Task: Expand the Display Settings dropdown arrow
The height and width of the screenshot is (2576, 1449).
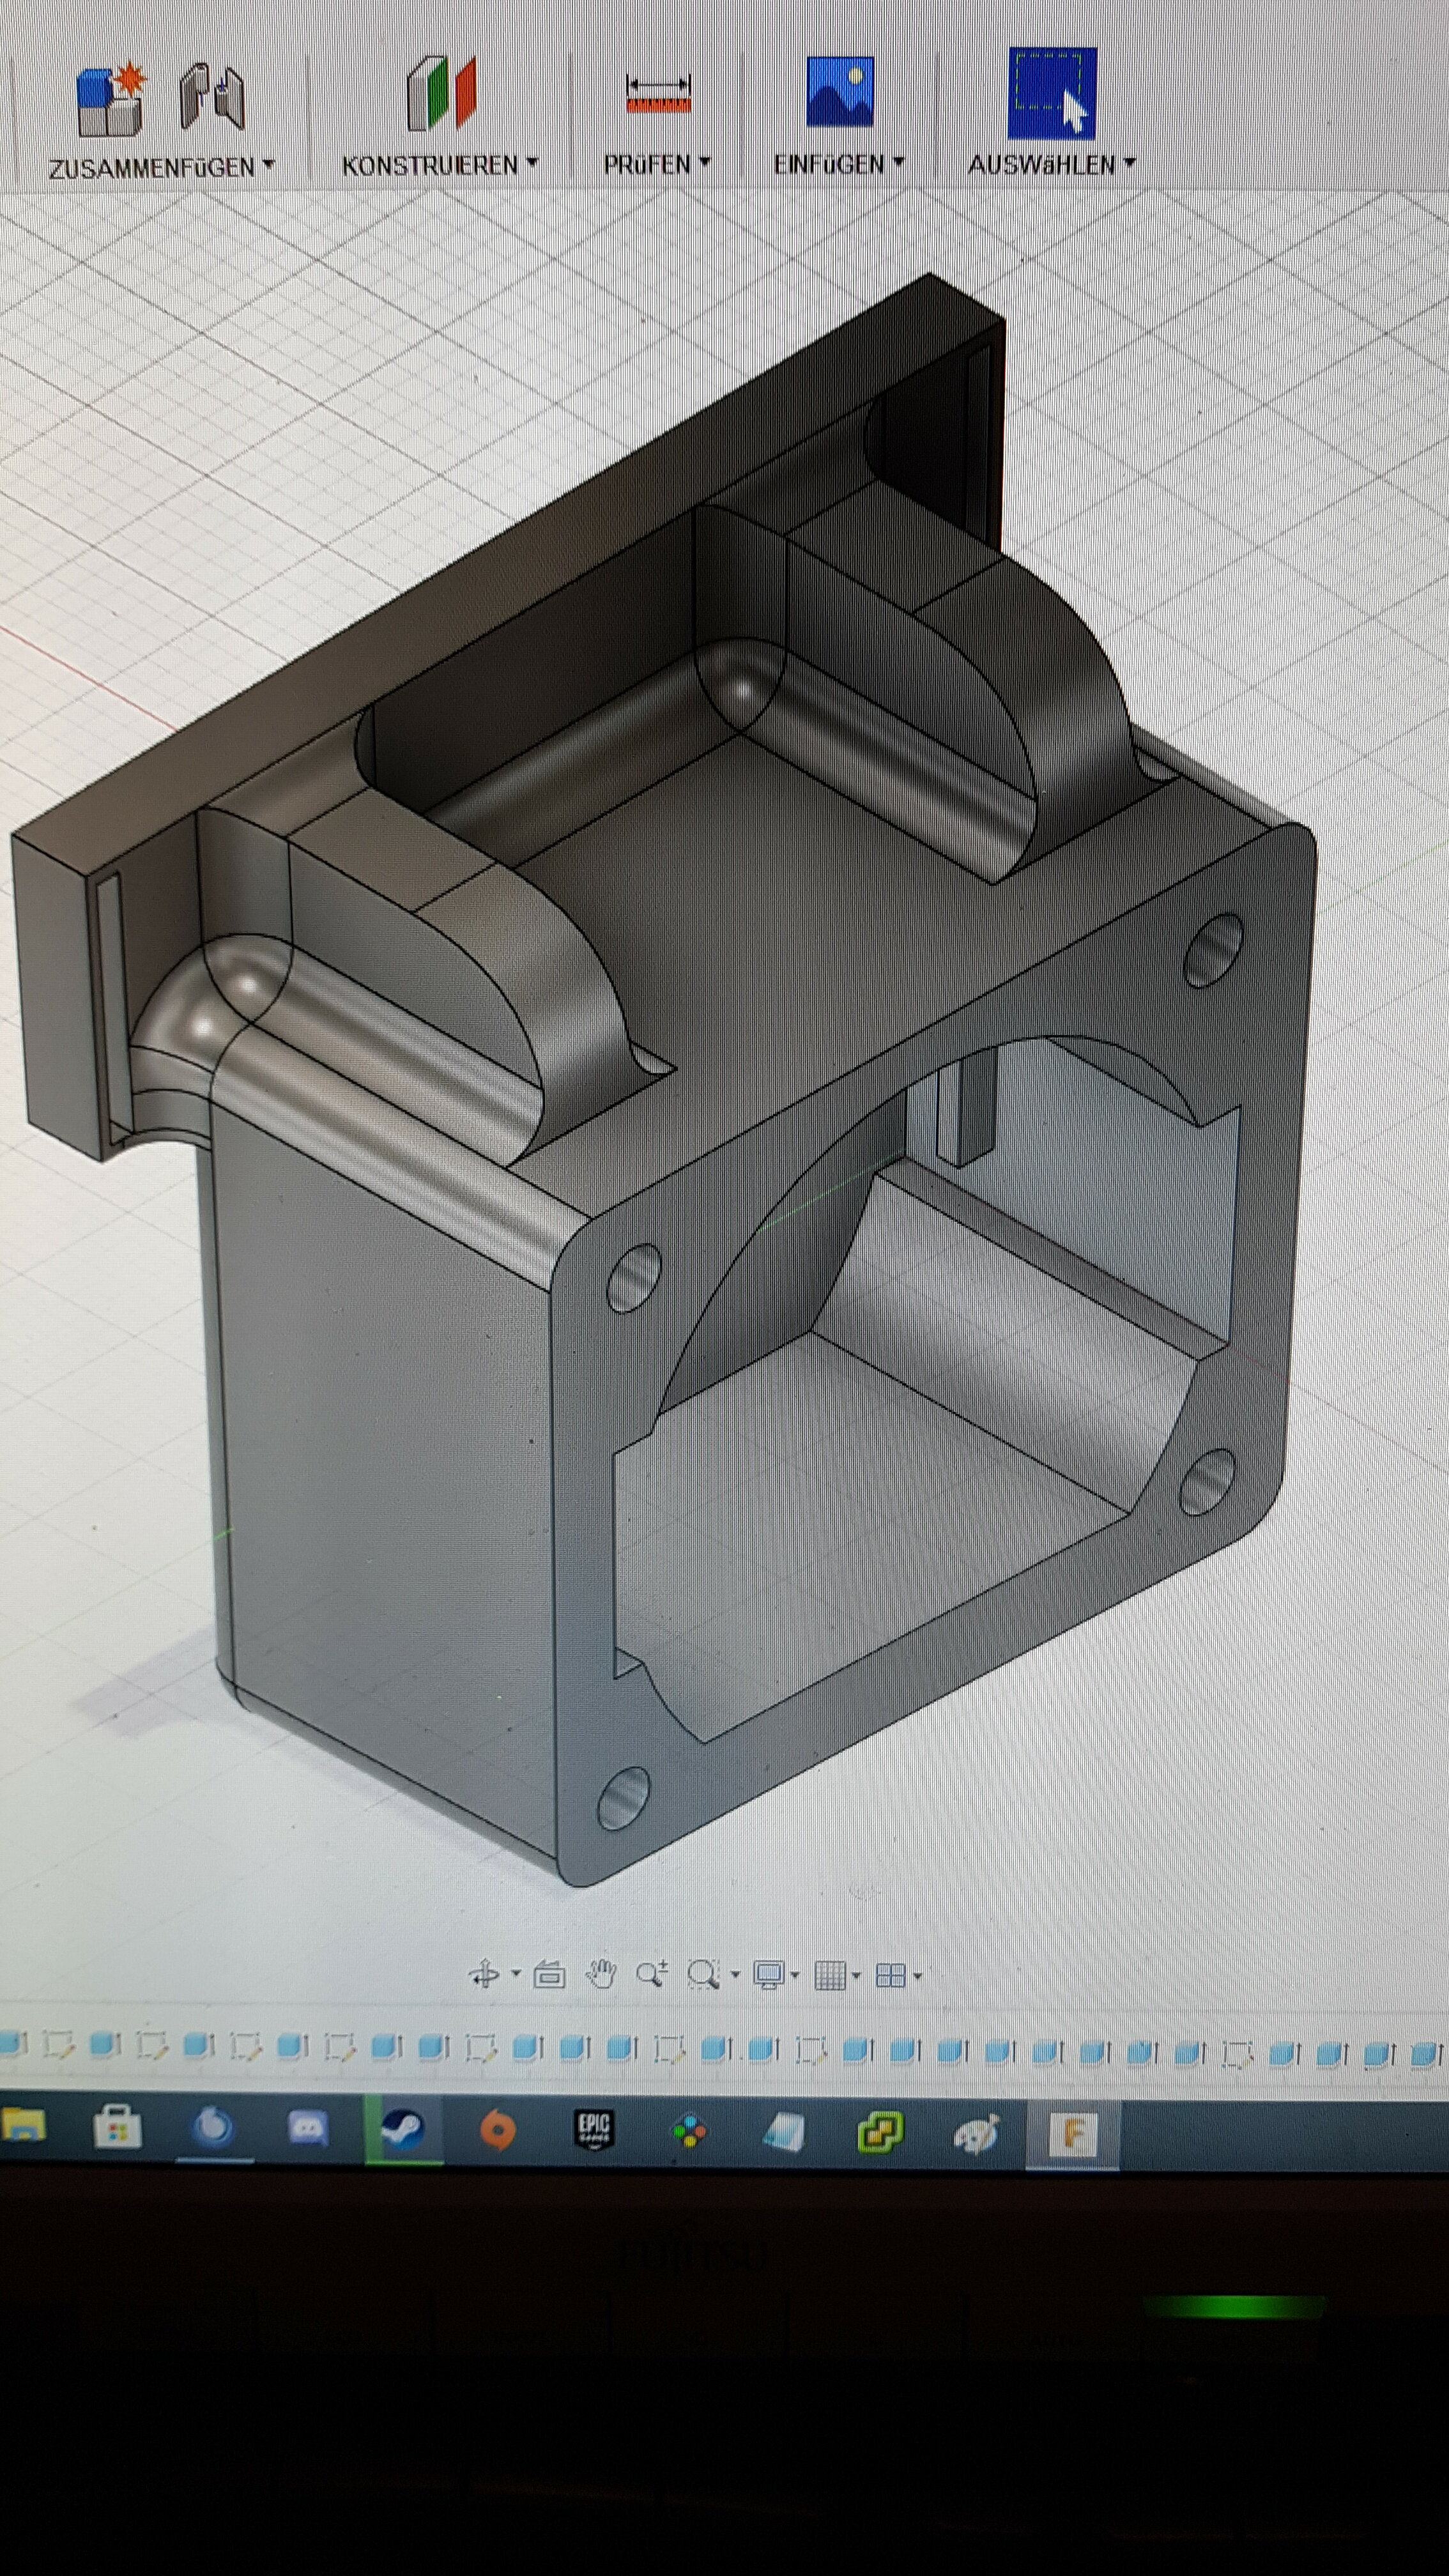Action: point(796,1975)
